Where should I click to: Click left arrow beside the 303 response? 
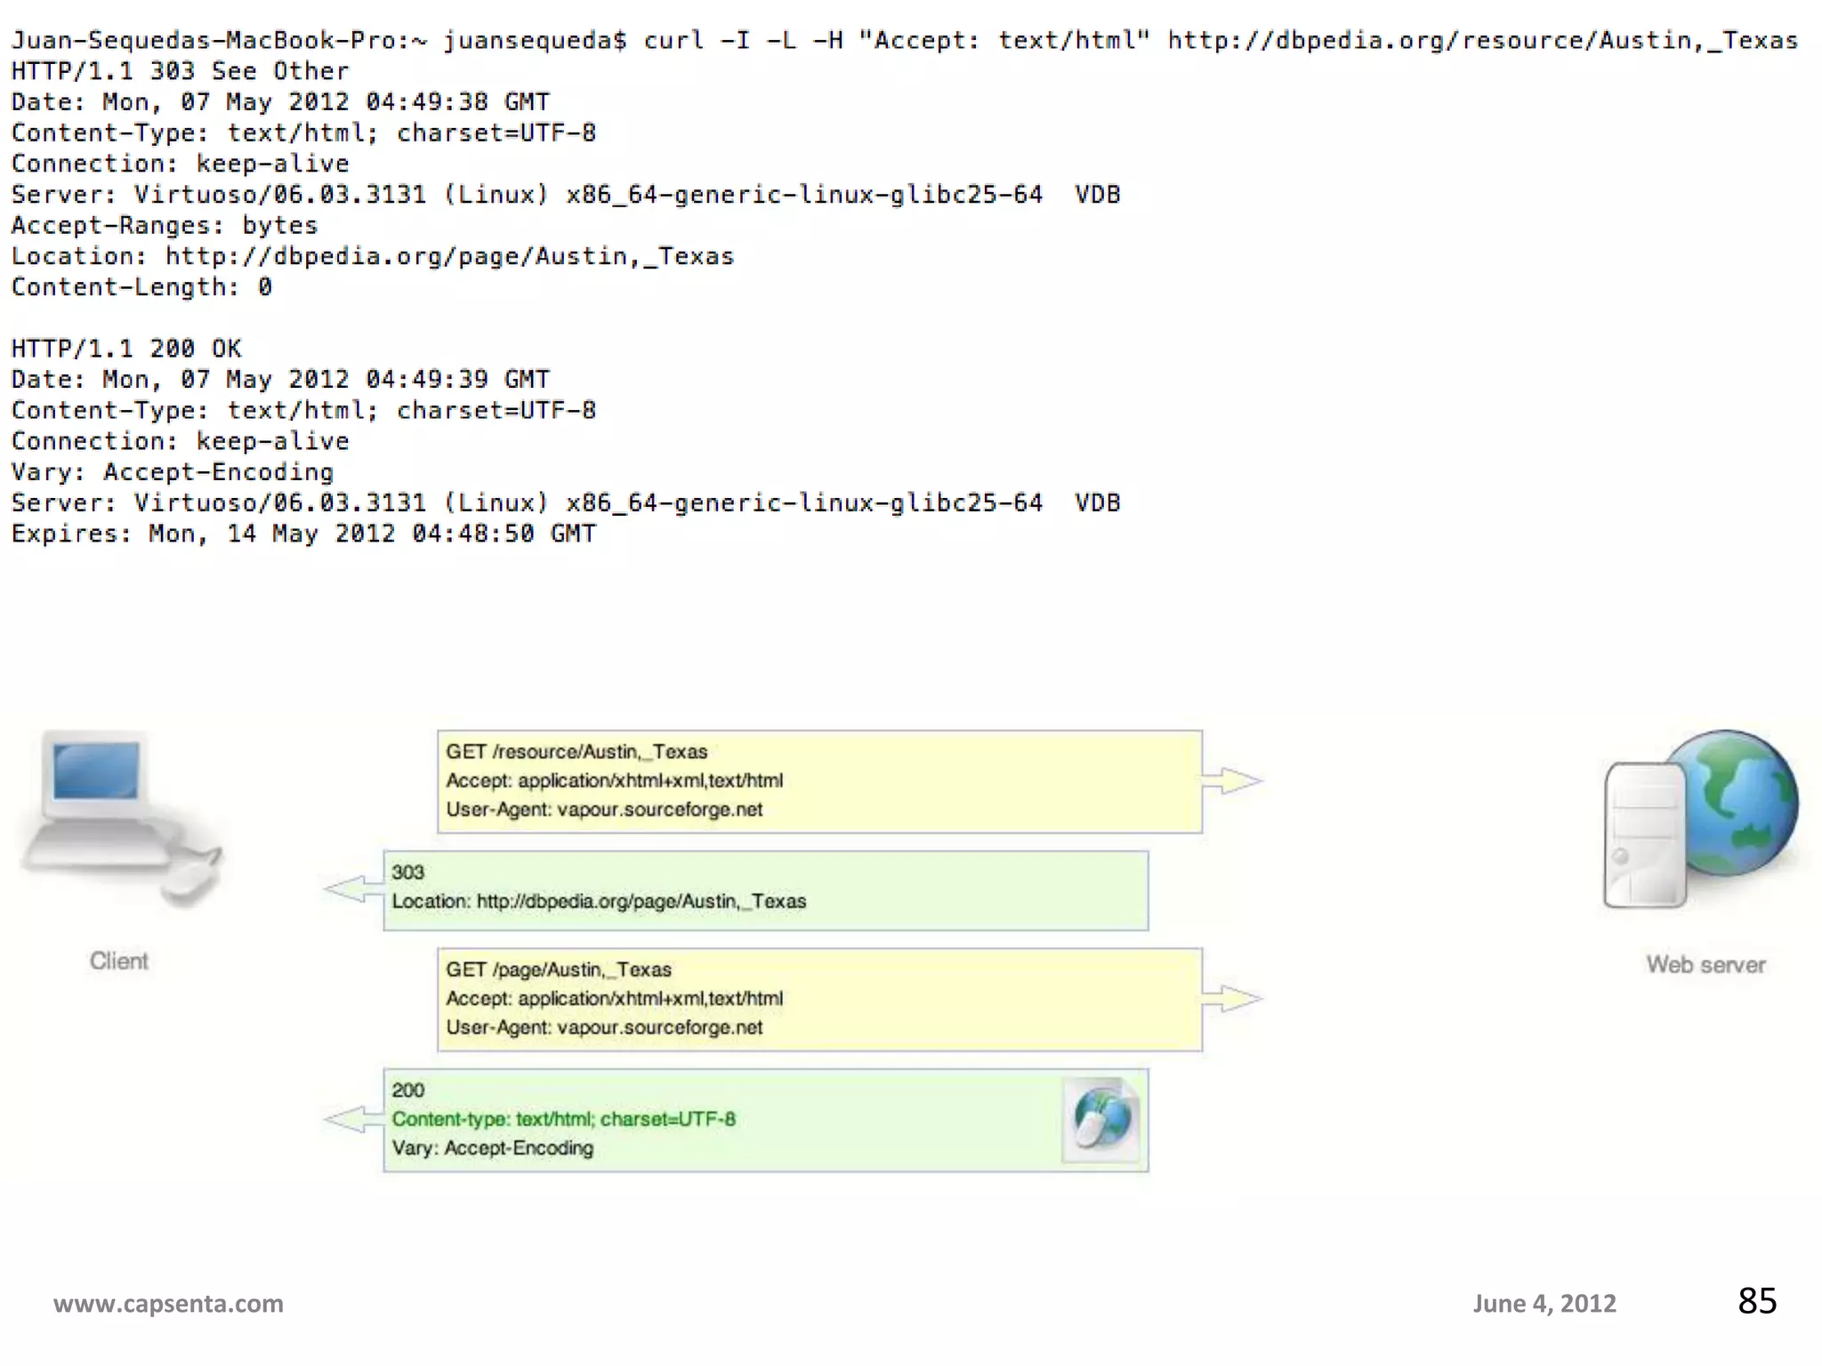[x=353, y=888]
